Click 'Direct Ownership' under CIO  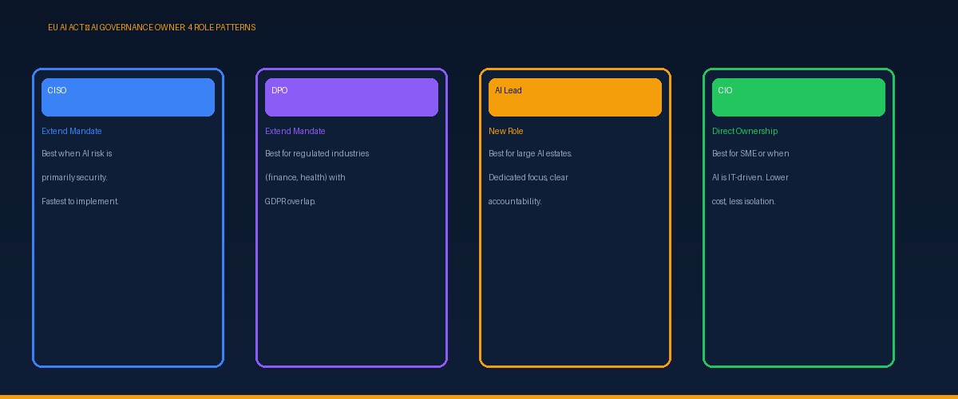pyautogui.click(x=745, y=131)
